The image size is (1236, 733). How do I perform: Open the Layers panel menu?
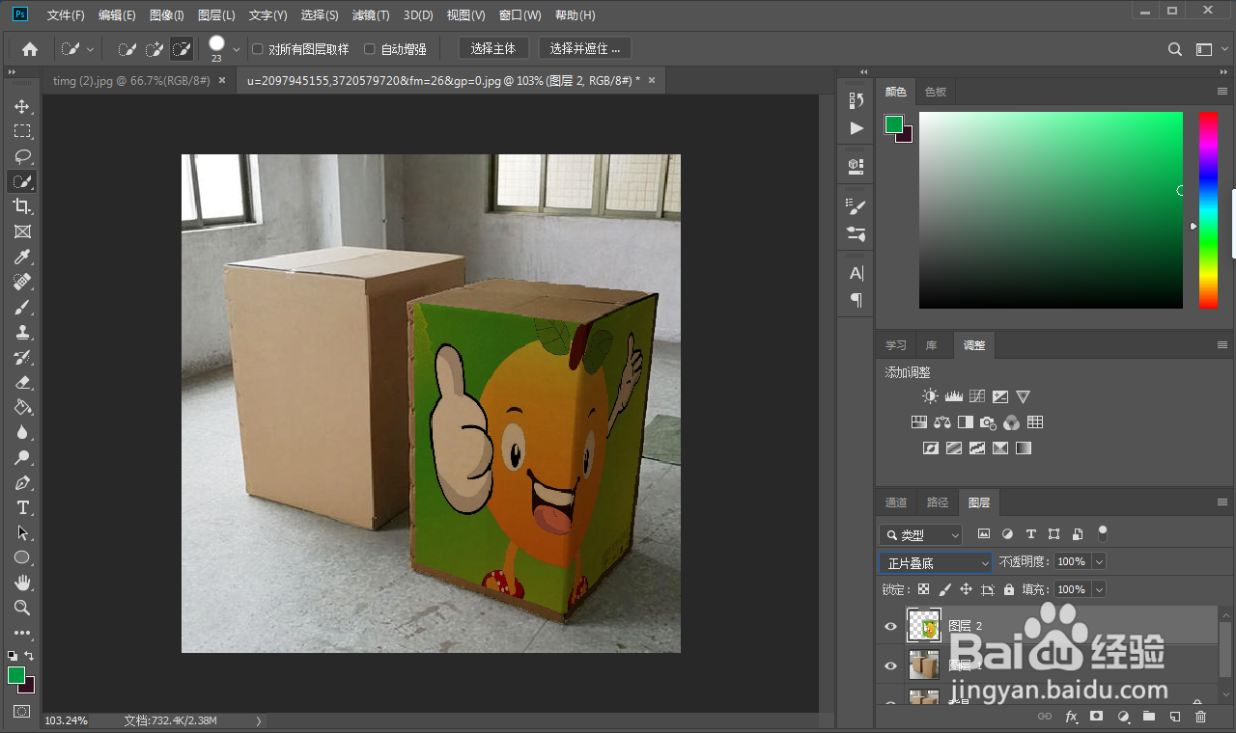[x=1222, y=502]
